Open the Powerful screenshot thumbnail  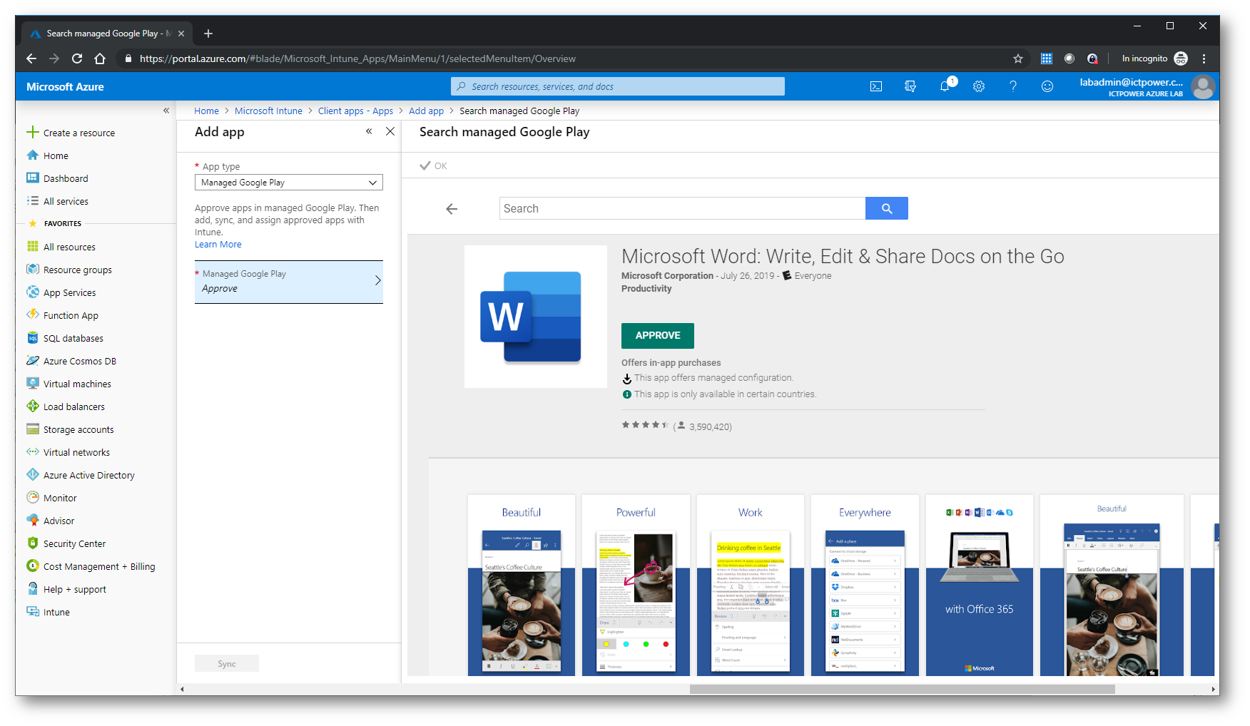(x=636, y=585)
